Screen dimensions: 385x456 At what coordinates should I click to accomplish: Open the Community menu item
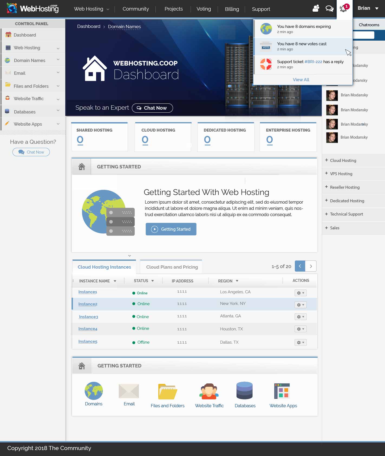point(136,9)
